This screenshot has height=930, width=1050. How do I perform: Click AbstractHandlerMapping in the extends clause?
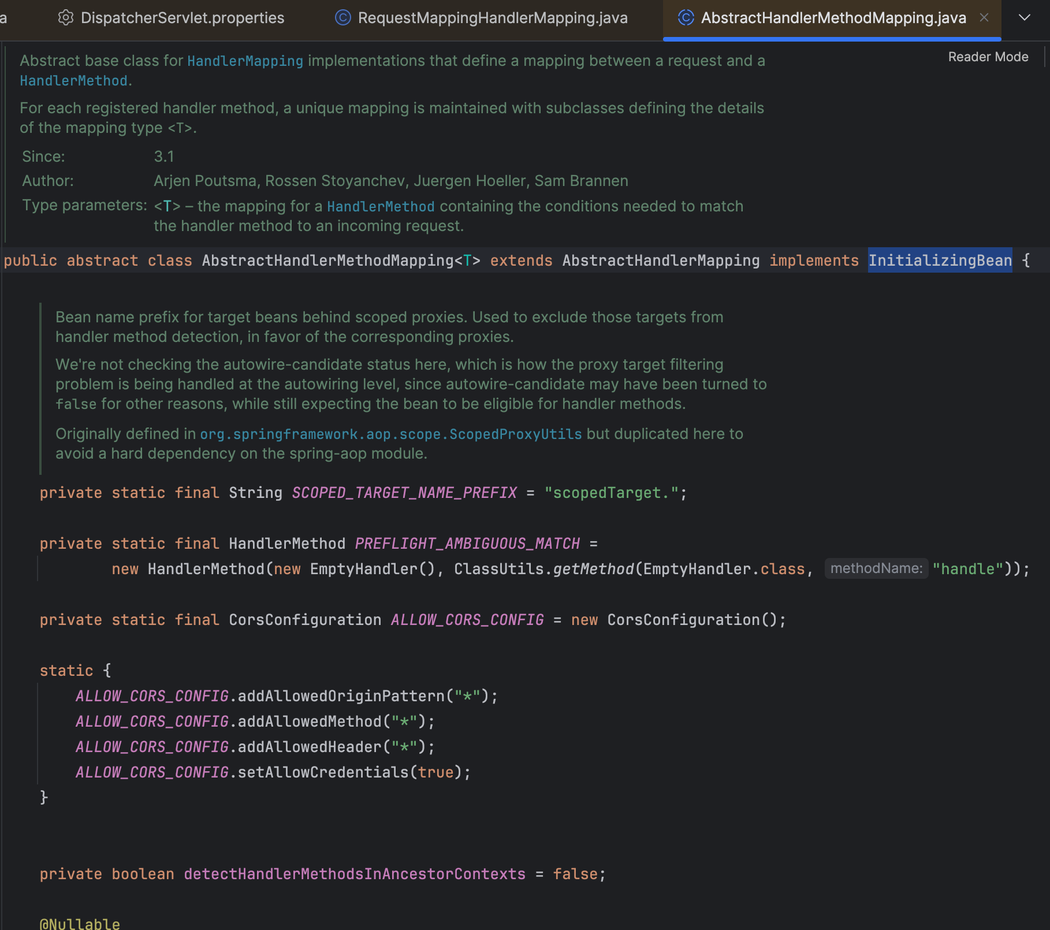(661, 261)
